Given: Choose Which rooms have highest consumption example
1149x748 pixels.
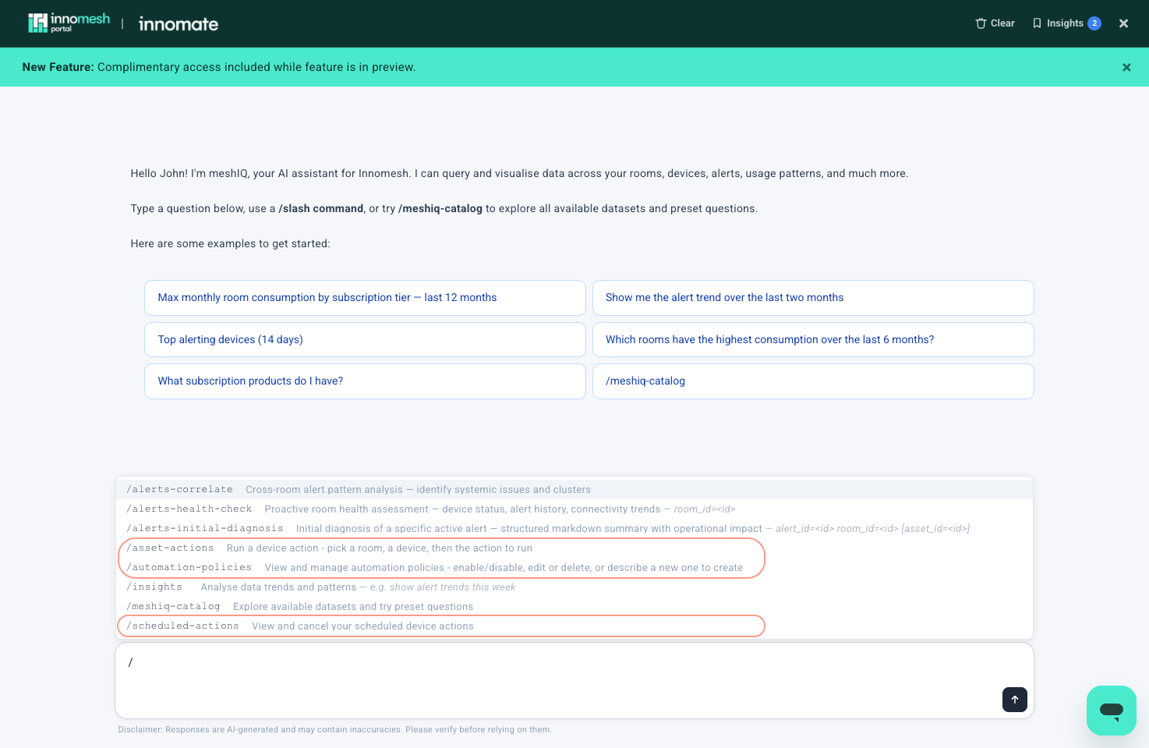Looking at the screenshot, I should coord(813,339).
